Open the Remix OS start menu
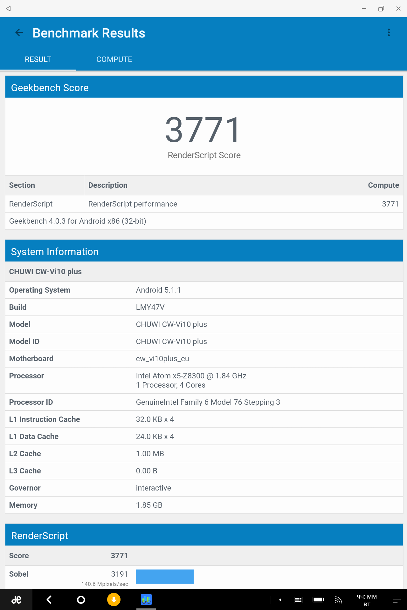 point(16,600)
